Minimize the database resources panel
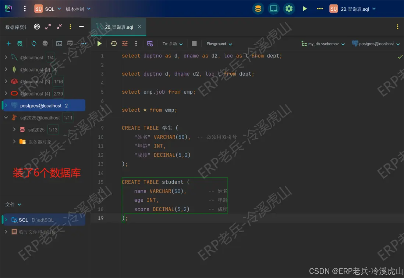 [81, 27]
